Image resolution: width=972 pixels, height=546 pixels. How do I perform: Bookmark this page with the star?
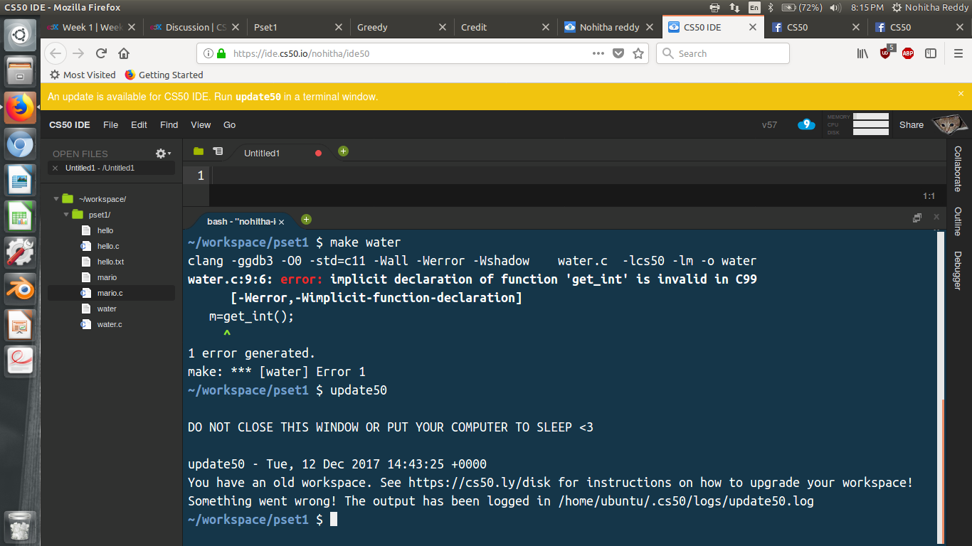(x=638, y=53)
